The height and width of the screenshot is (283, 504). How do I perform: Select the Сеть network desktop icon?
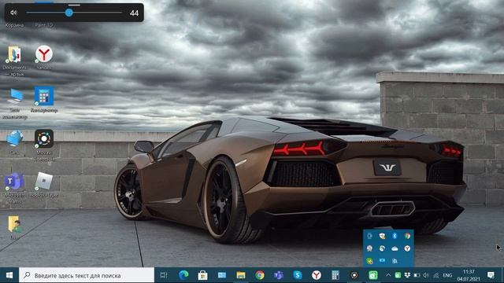[x=15, y=142]
